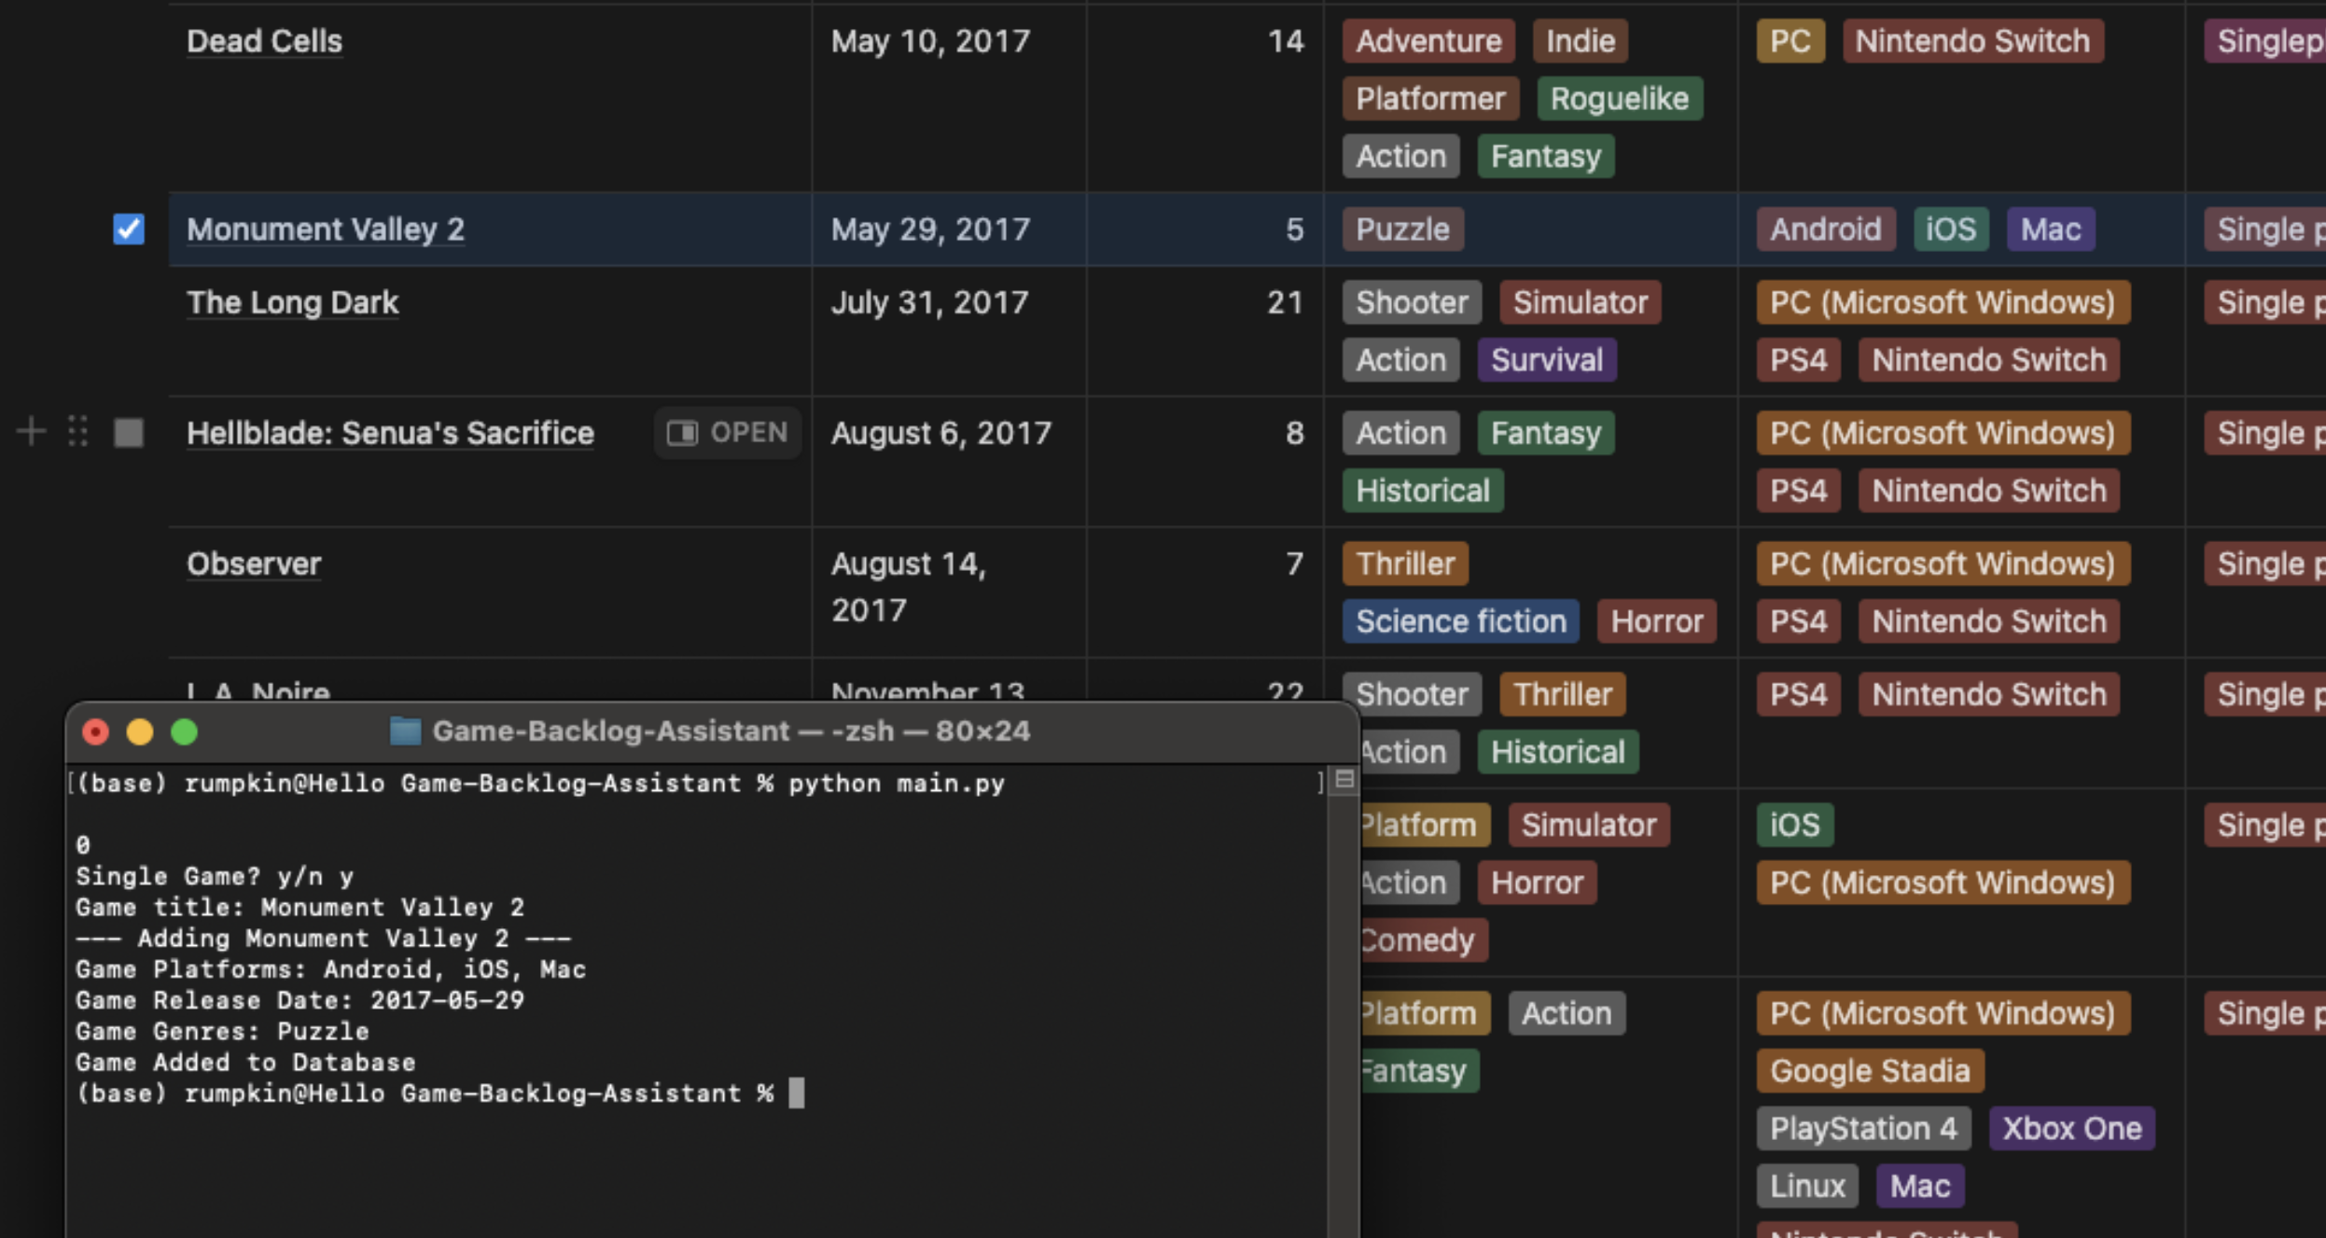This screenshot has width=2326, height=1238.
Task: Click the Survival genre tag
Action: coord(1546,360)
